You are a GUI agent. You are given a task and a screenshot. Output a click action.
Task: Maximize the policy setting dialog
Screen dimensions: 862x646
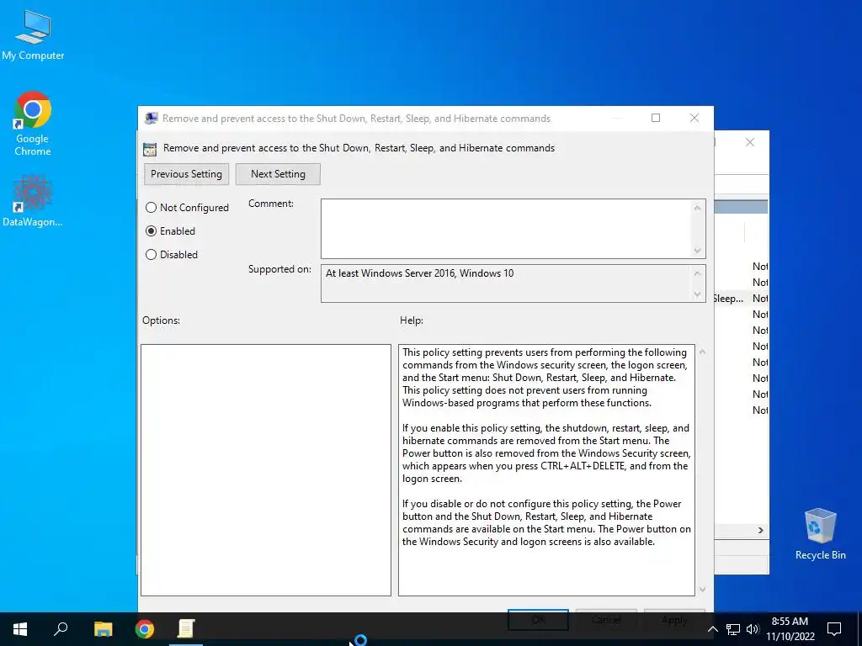coord(655,118)
